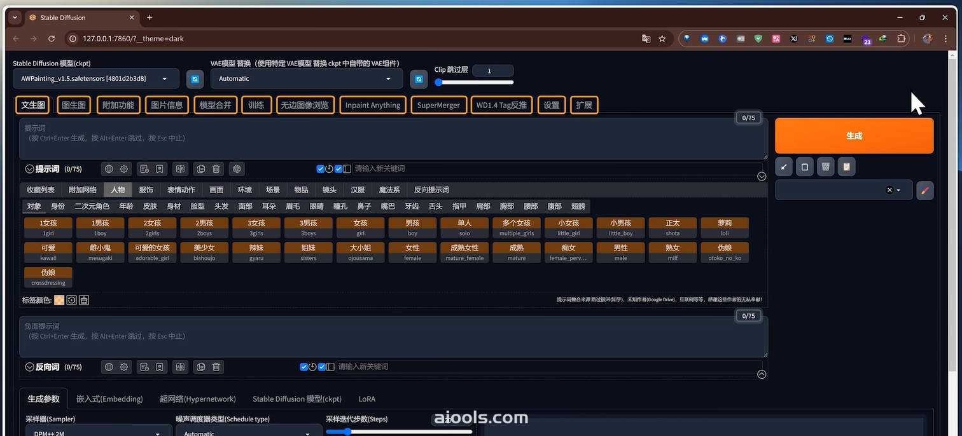Open settings gear in 提示词 toolbar
This screenshot has width=962, height=436.
tap(124, 169)
